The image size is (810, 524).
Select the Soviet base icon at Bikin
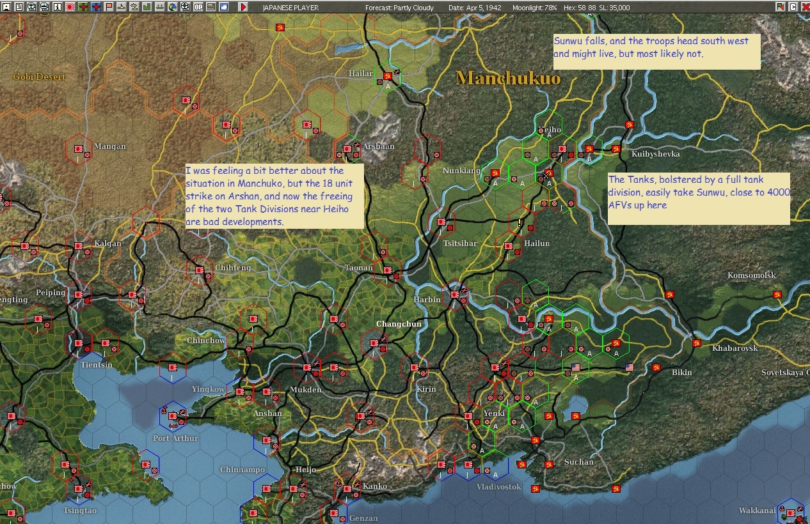(x=656, y=368)
